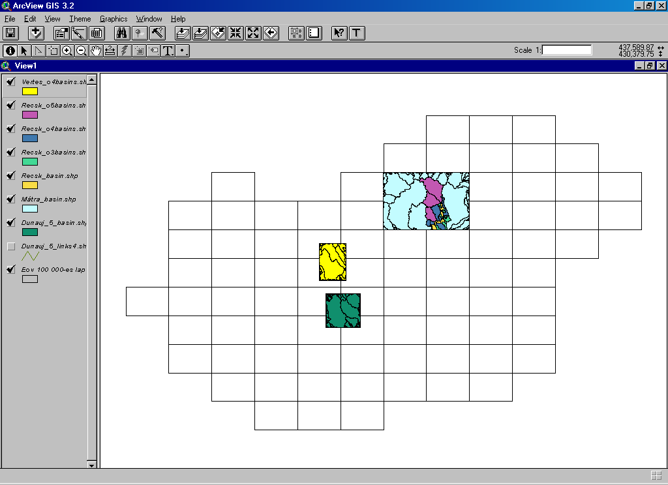The height and width of the screenshot is (485, 668).
Task: Click the Recsk_o5basins magenta legend swatch
Action: pyautogui.click(x=30, y=115)
